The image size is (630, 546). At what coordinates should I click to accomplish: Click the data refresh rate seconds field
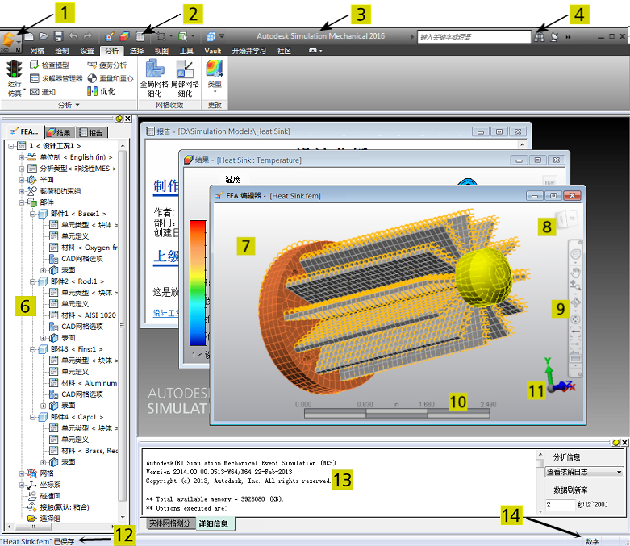[560, 505]
